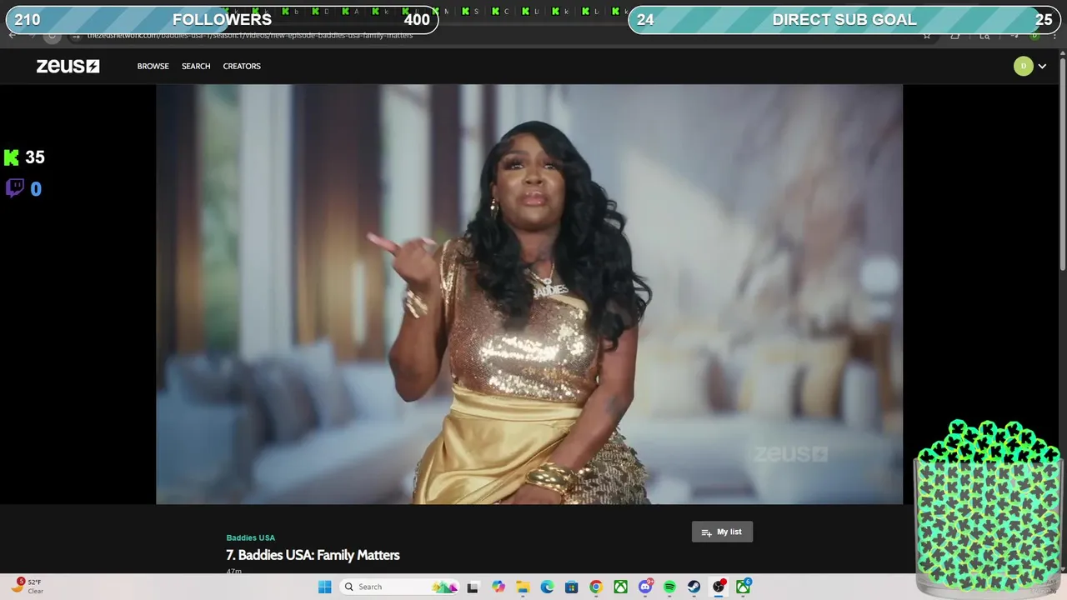Open the Baddies USA series link
Viewport: 1067px width, 600px height.
coord(250,537)
